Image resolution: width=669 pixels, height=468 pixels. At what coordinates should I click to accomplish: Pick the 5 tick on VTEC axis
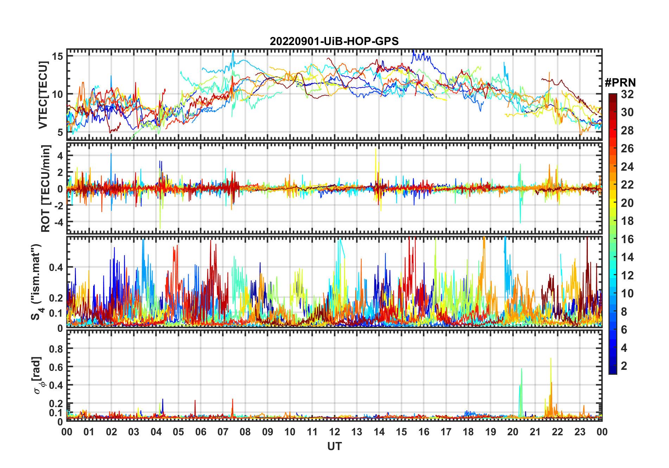point(60,132)
